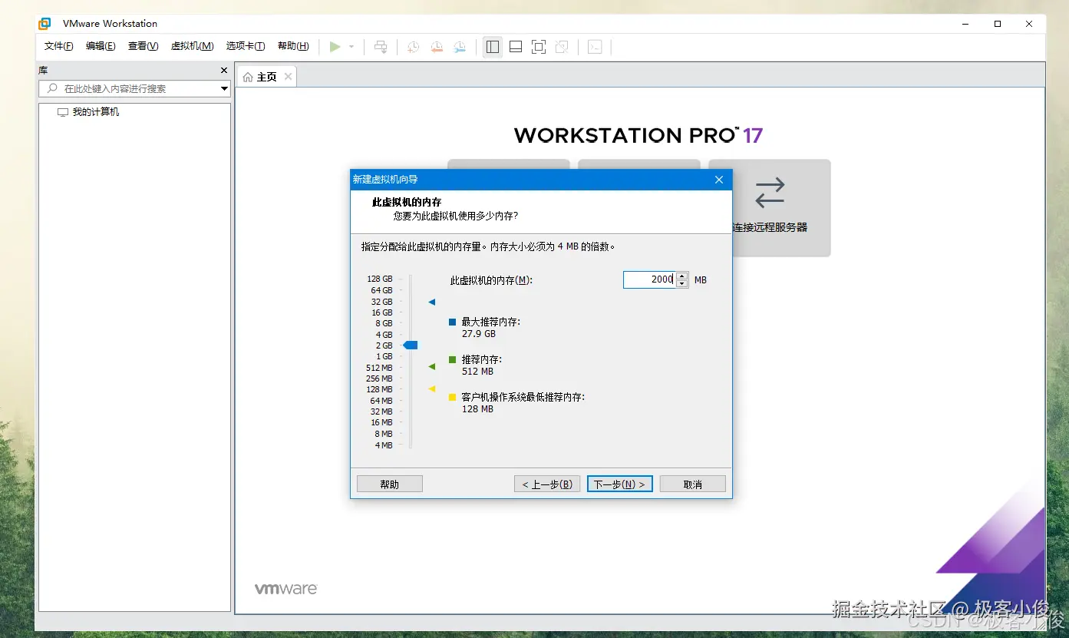Open the 编辑(E) menu
The width and height of the screenshot is (1069, 638).
coord(101,46)
